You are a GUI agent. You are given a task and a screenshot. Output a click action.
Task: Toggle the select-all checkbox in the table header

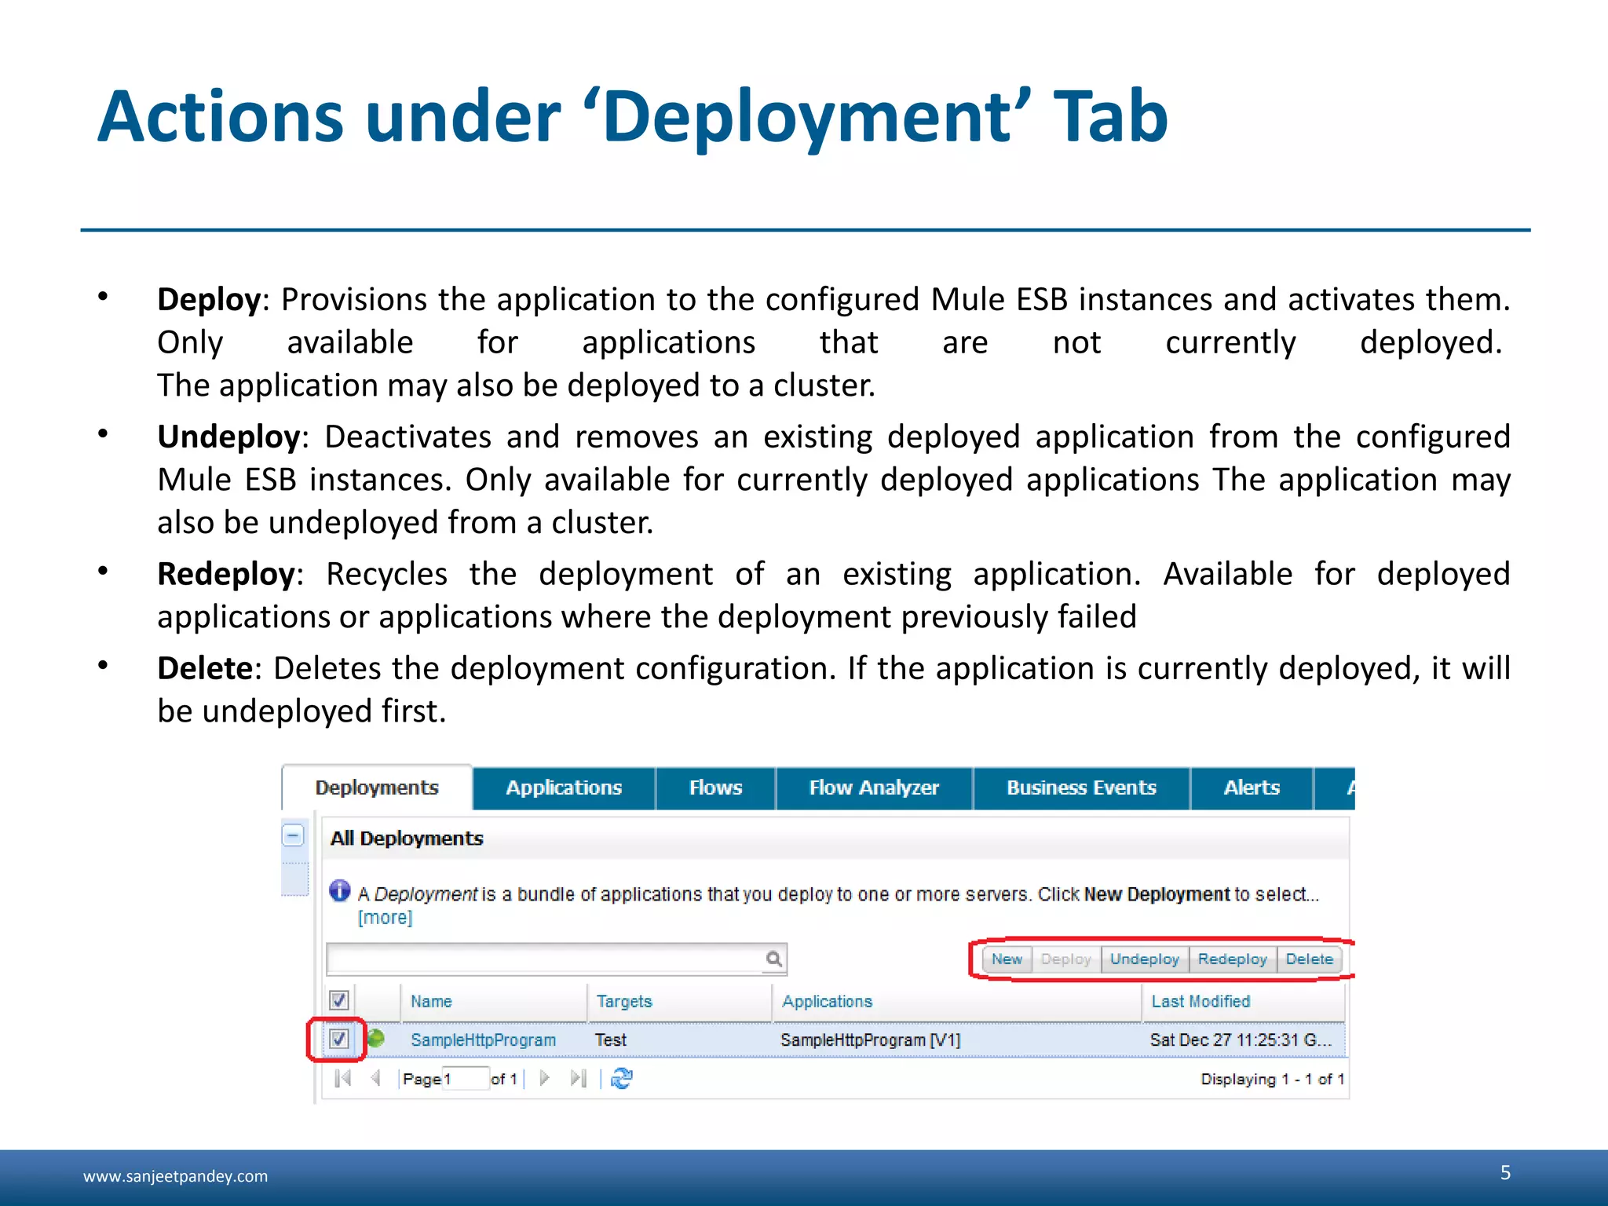pos(338,1000)
